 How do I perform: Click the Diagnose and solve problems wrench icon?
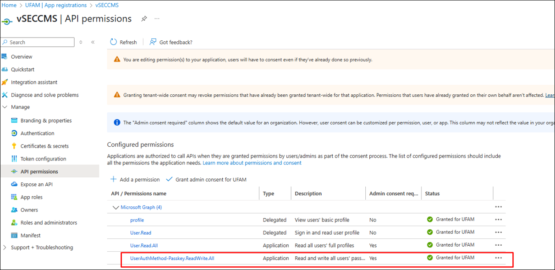pos(5,95)
